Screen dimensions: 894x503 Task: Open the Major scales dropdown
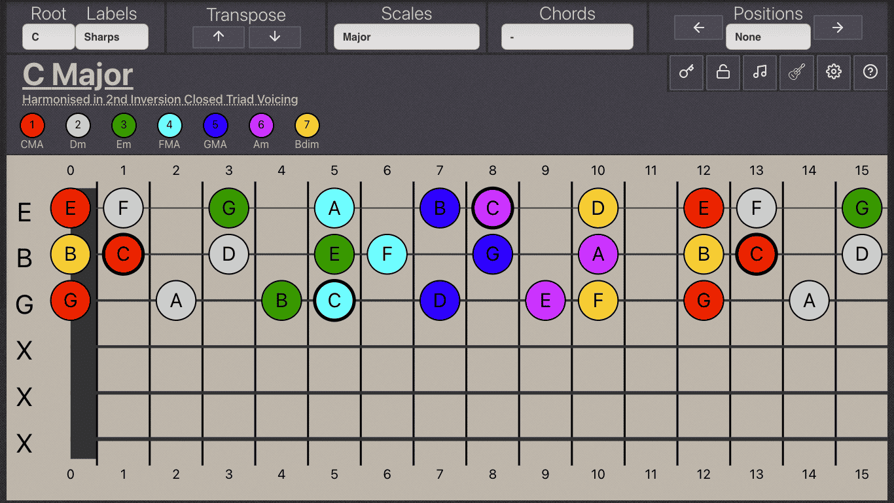(406, 37)
